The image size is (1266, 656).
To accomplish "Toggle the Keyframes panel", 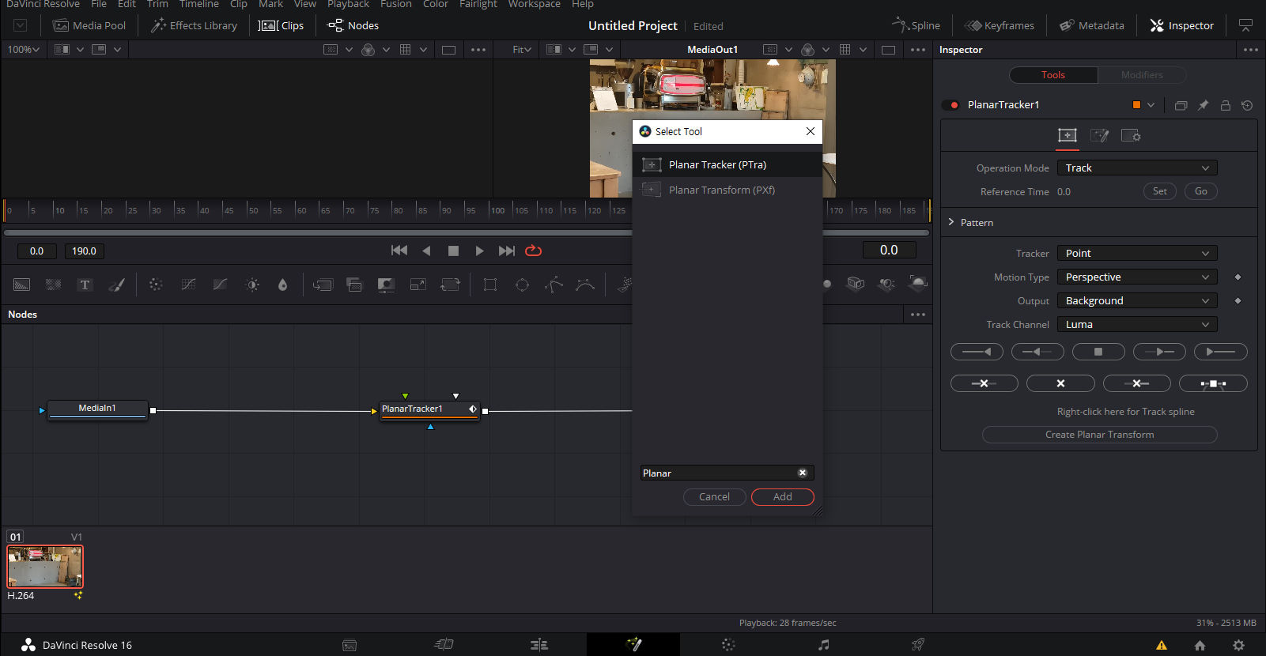I will [1000, 25].
